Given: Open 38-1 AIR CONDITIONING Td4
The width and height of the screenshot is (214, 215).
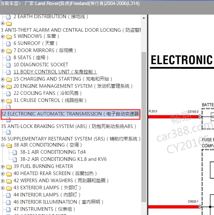Looking at the screenshot, I should (x=53, y=152).
